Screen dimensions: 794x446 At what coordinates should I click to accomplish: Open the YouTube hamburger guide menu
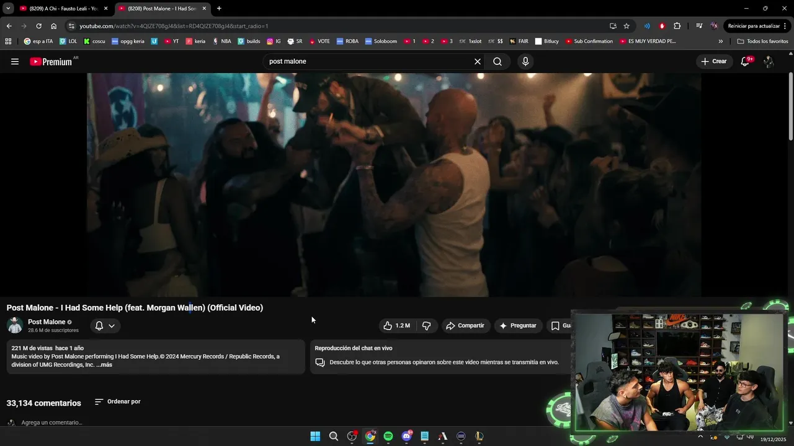(15, 61)
